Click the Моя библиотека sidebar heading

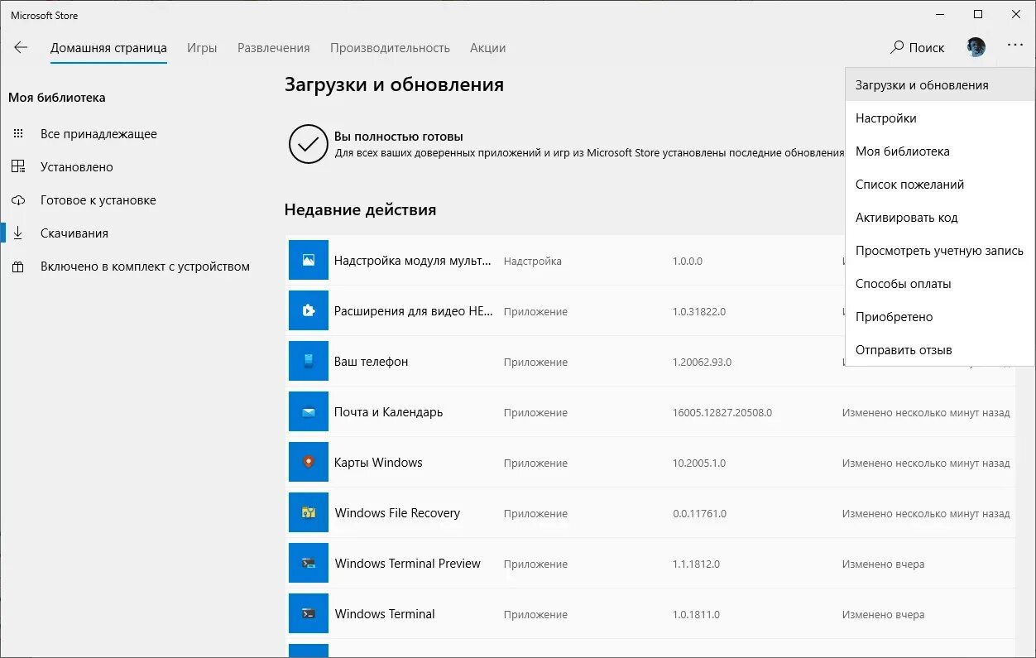[x=57, y=98]
